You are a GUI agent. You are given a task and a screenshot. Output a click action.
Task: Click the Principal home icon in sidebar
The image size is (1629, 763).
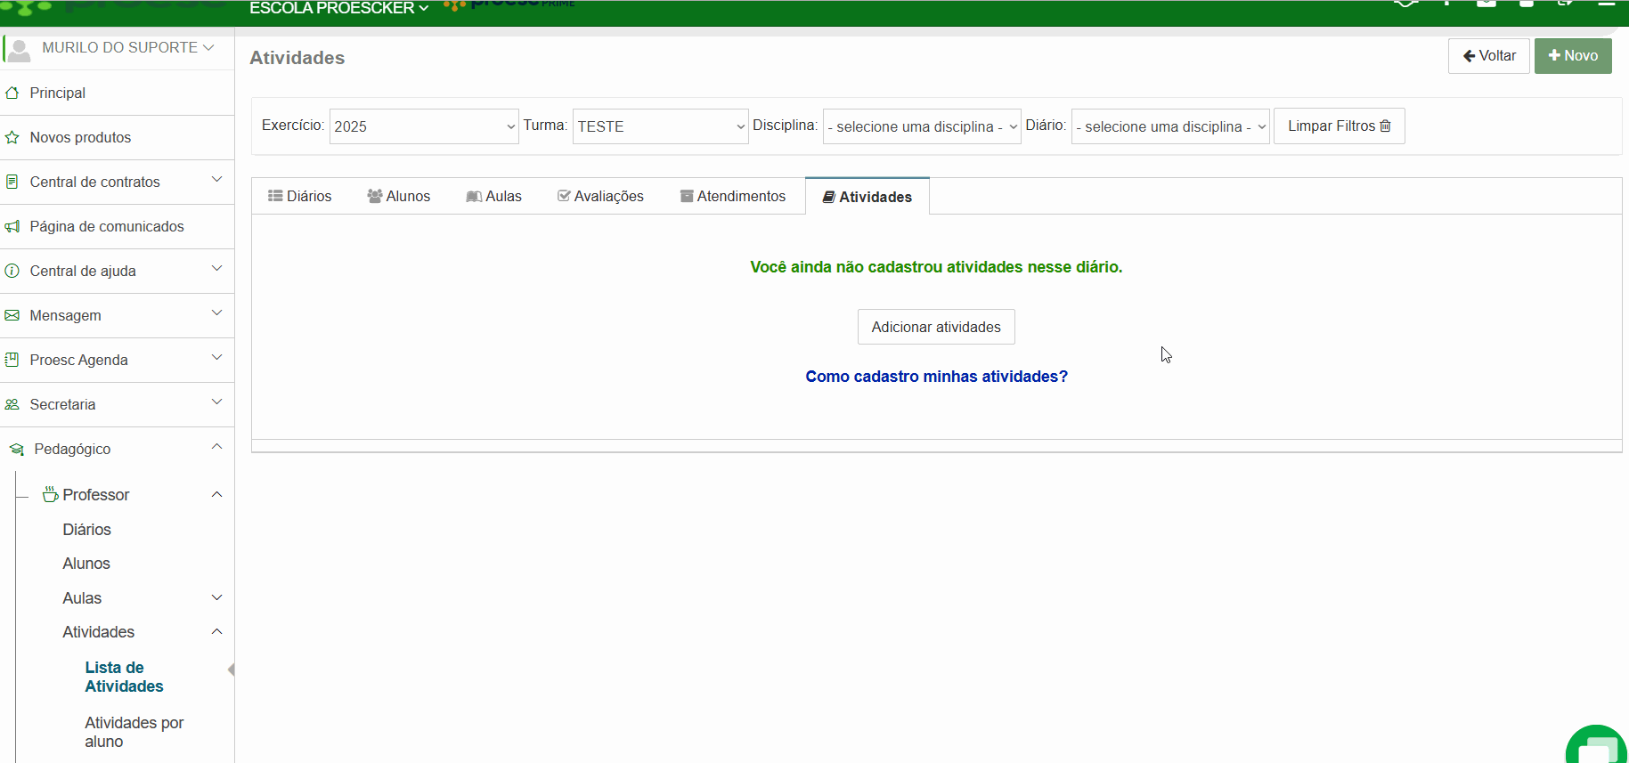[12, 93]
